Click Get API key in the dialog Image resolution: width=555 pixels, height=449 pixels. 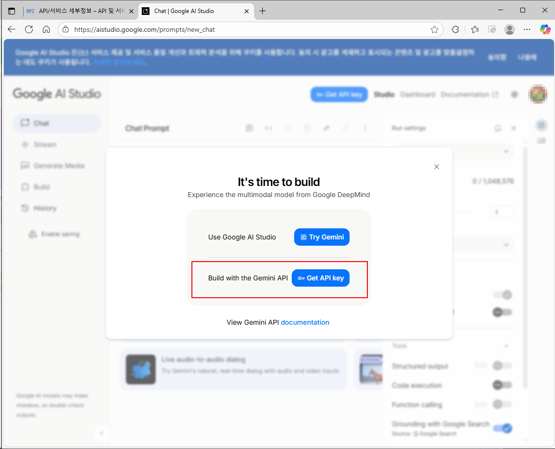320,278
